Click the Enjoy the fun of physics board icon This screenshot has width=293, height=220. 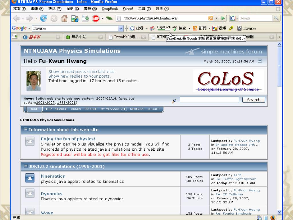coord(30,141)
